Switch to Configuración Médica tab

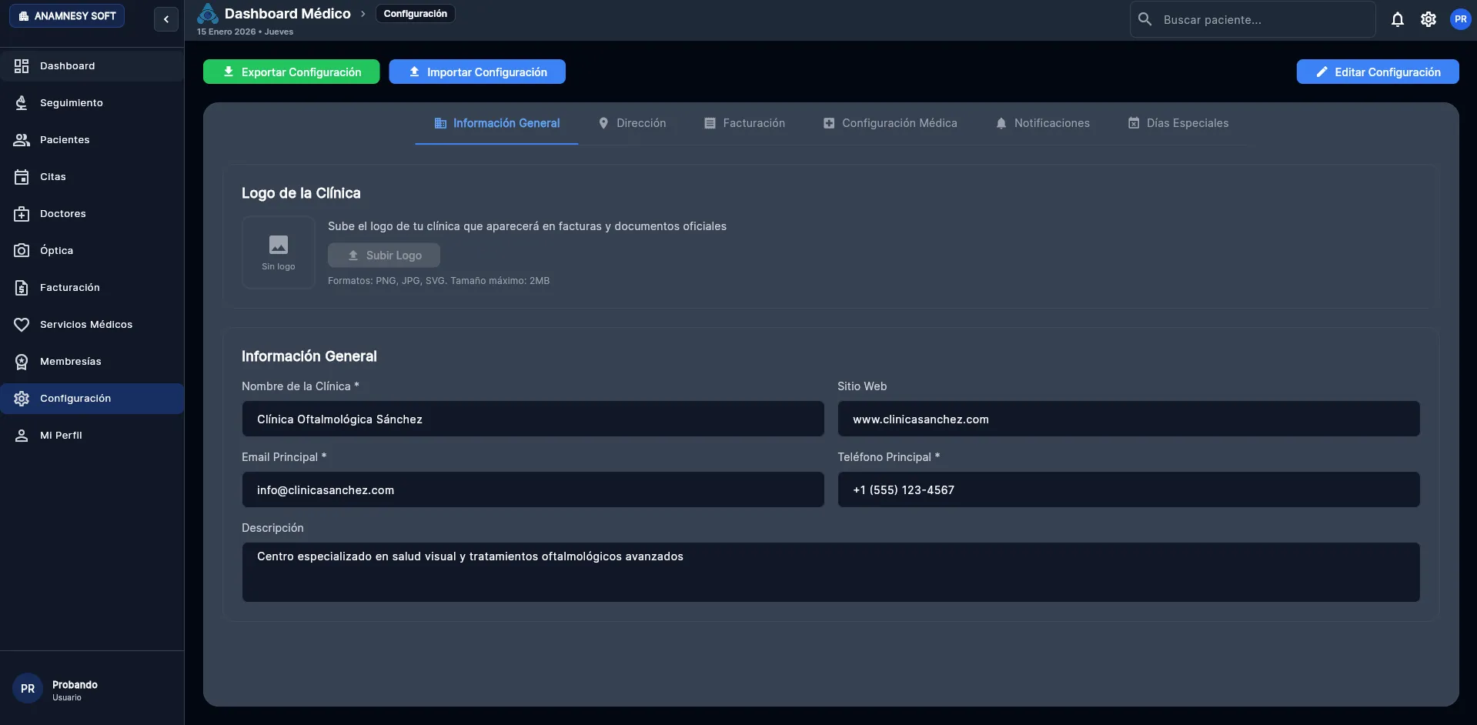click(x=890, y=123)
